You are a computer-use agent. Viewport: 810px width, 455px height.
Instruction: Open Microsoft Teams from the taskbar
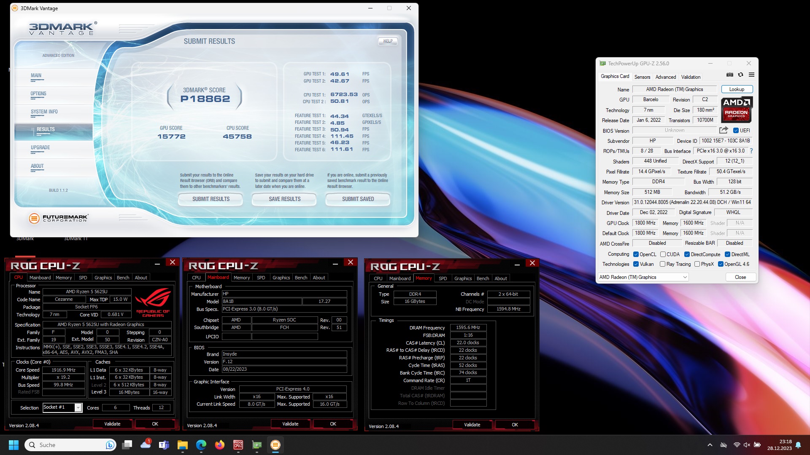(x=164, y=445)
